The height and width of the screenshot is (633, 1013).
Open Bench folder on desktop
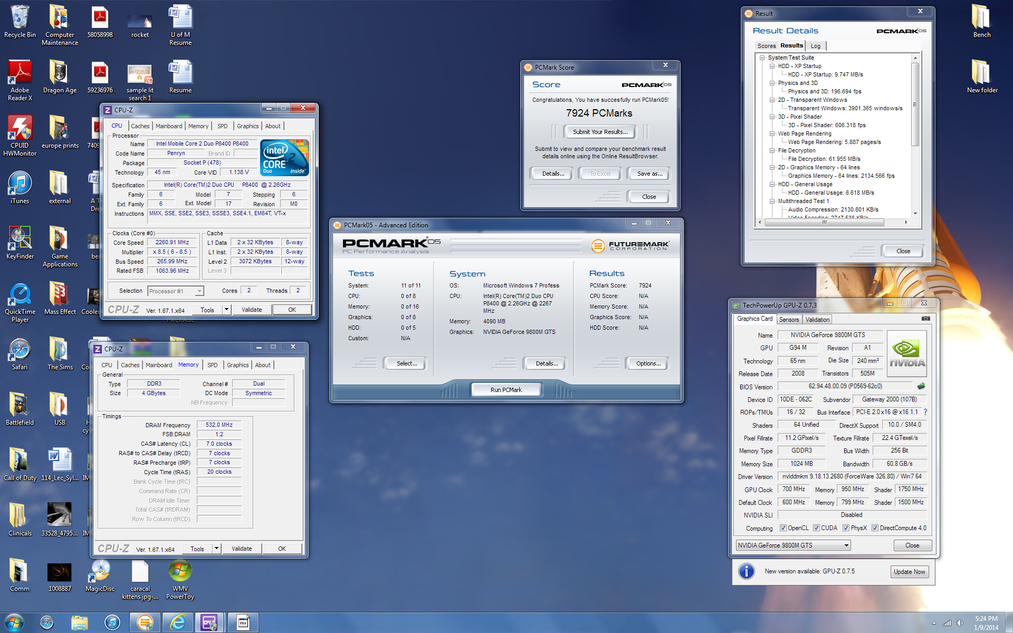click(x=982, y=22)
